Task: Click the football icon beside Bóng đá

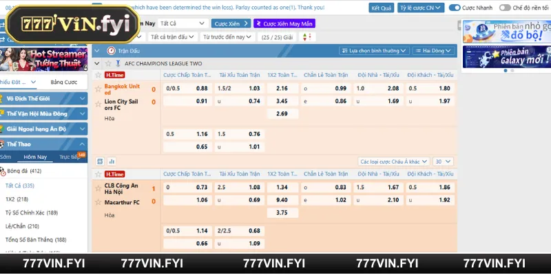Action: point(3,171)
